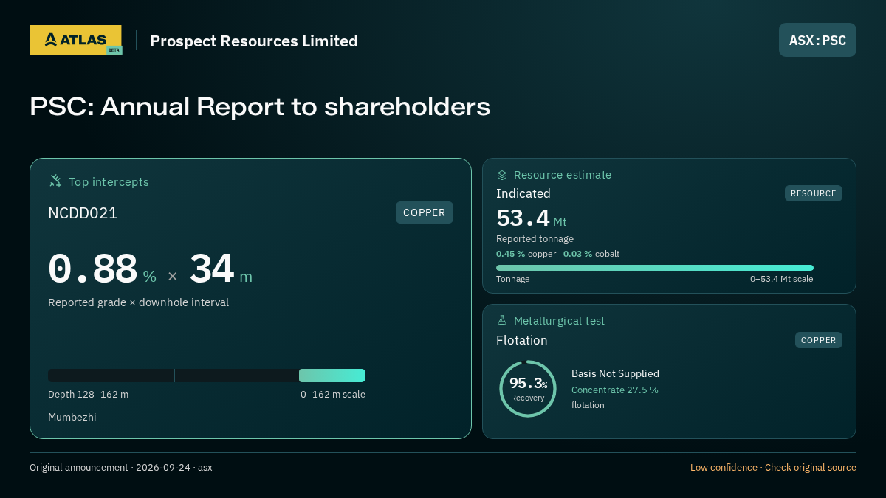Click the interval value '34'
The height and width of the screenshot is (498, 886).
[x=212, y=269]
